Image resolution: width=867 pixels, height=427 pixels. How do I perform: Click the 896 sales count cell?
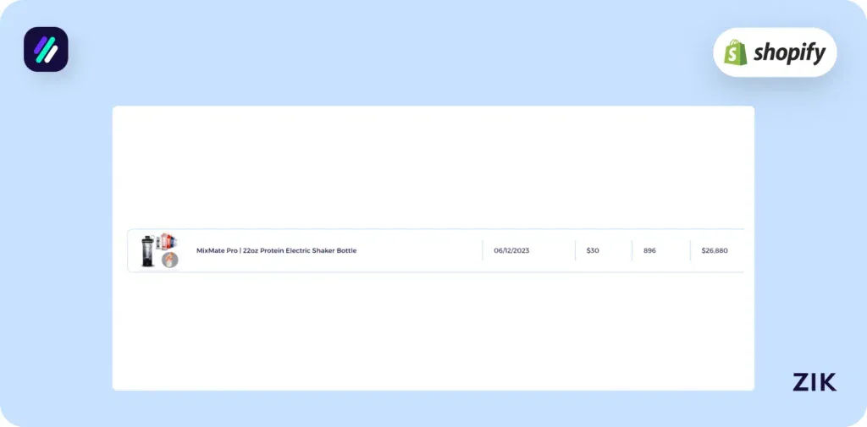[x=649, y=251]
